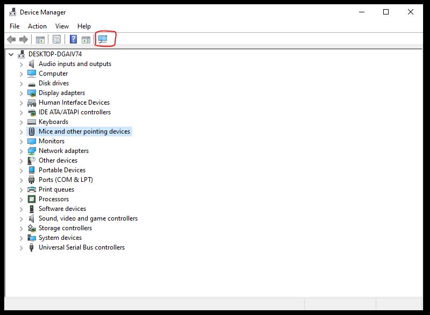Click the Display adapters icon
Screen dimensions: 430x315
click(x=32, y=93)
